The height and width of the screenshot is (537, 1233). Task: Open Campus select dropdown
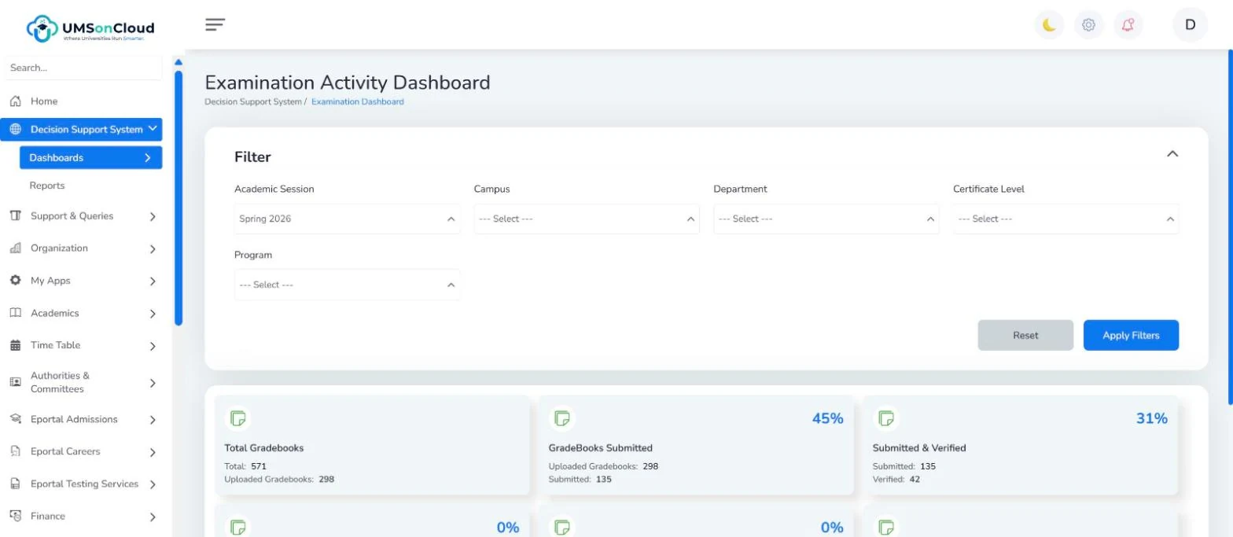pyautogui.click(x=587, y=219)
